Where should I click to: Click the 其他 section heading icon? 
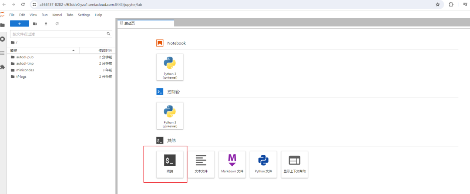[160, 140]
